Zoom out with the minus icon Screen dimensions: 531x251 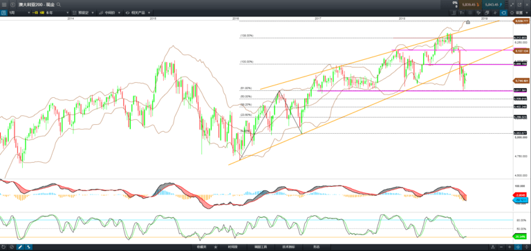501,248
